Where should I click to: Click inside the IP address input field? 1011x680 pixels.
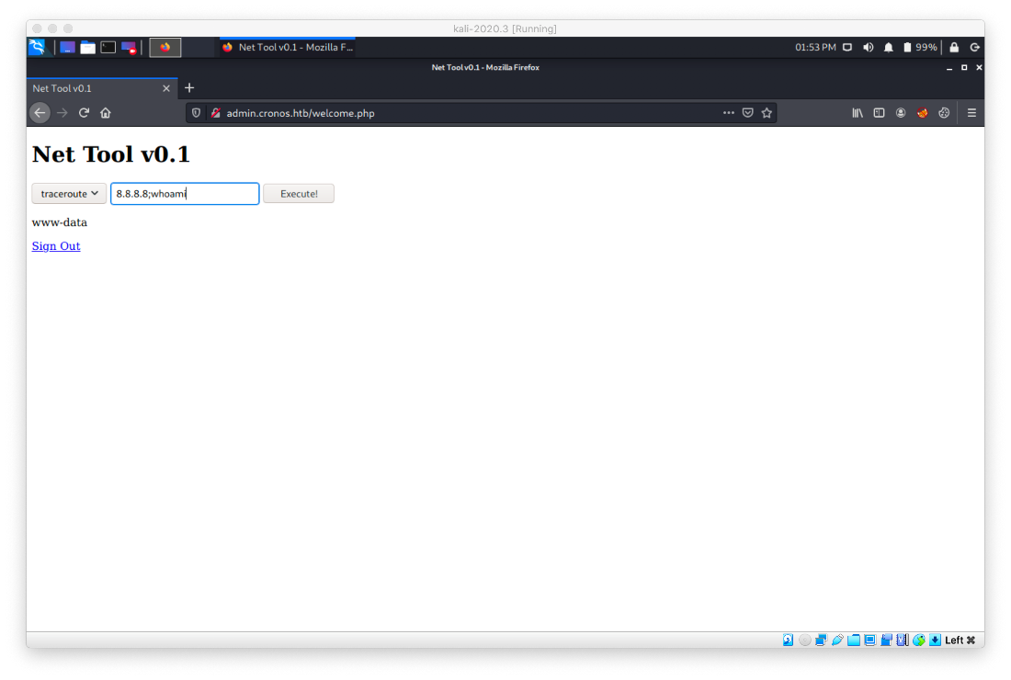pyautogui.click(x=184, y=193)
